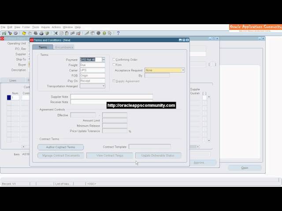Expand the Acceptance Required dropdown
The width and height of the screenshot is (282, 211).
(x=183, y=70)
